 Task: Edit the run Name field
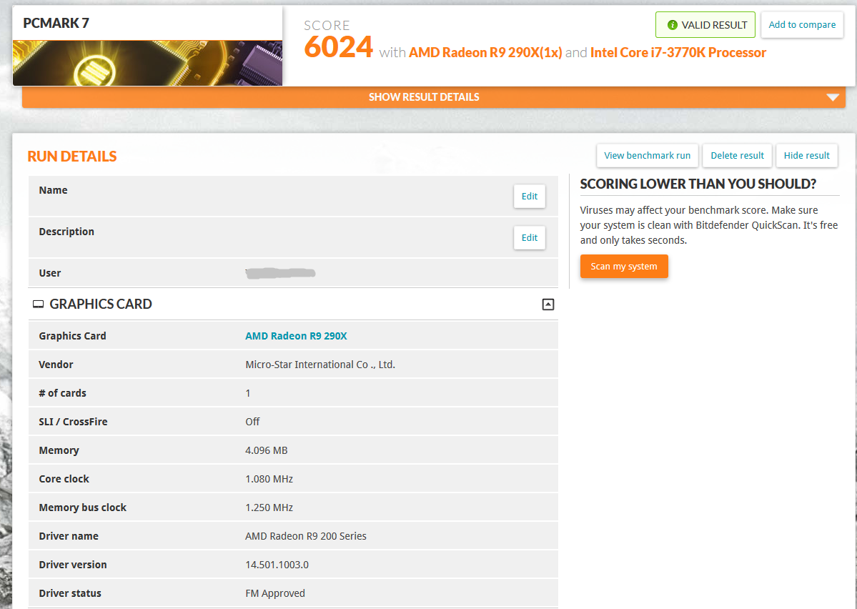coord(529,197)
